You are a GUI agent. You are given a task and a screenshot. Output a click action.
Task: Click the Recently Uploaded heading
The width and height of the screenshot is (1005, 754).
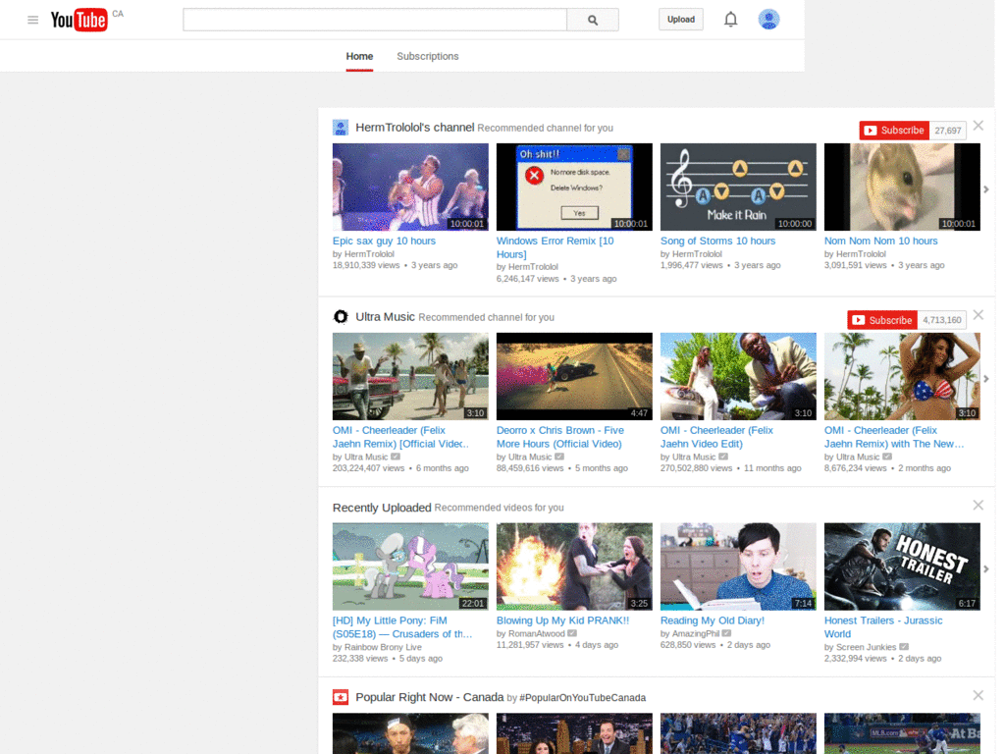point(382,508)
